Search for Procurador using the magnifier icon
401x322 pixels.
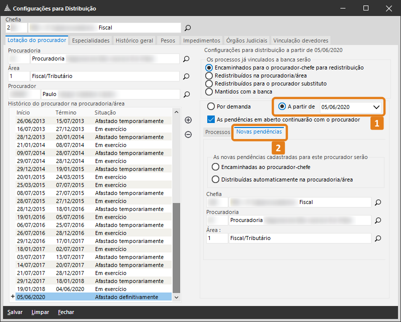tap(186, 94)
